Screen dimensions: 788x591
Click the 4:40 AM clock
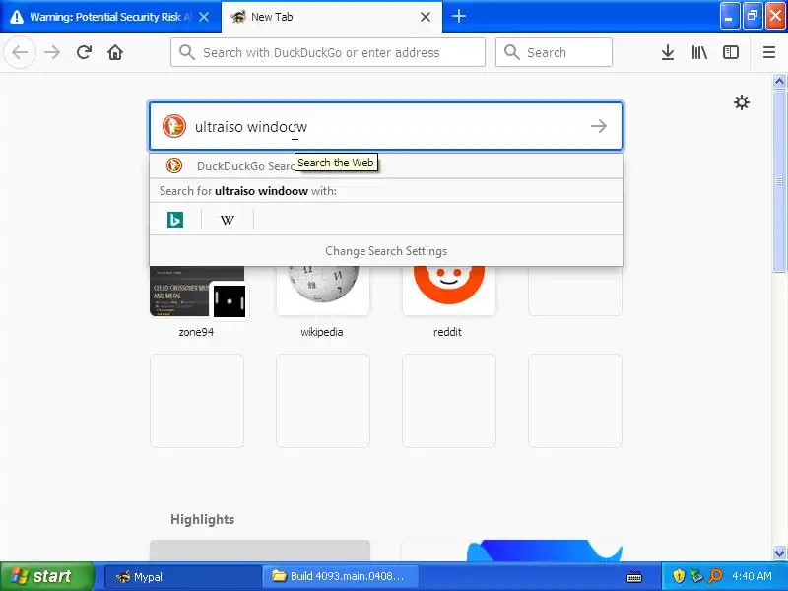point(752,576)
